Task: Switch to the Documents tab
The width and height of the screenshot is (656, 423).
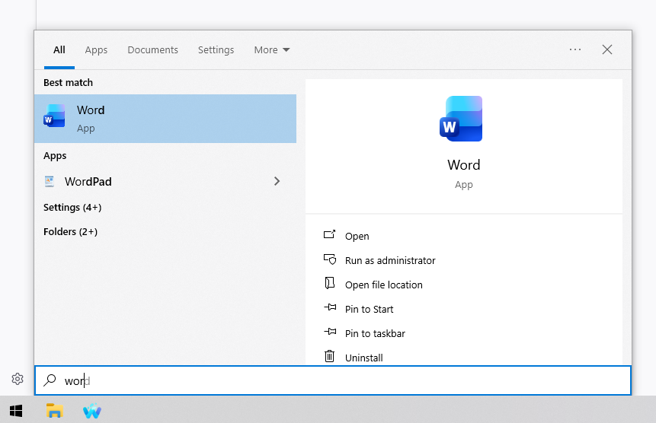Action: [152, 49]
